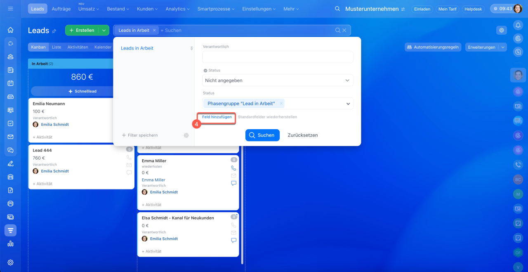This screenshot has height=272, width=528.
Task: Select the Leads top tab
Action: [38, 9]
